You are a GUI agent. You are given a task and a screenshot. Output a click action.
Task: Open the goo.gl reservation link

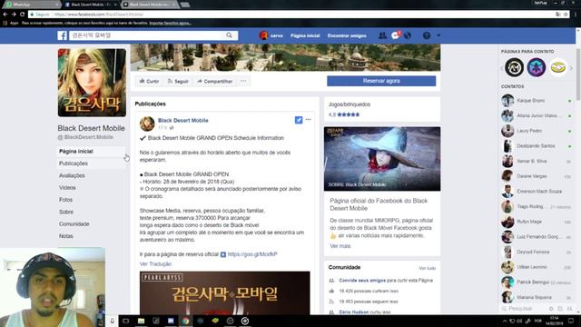[252, 254]
